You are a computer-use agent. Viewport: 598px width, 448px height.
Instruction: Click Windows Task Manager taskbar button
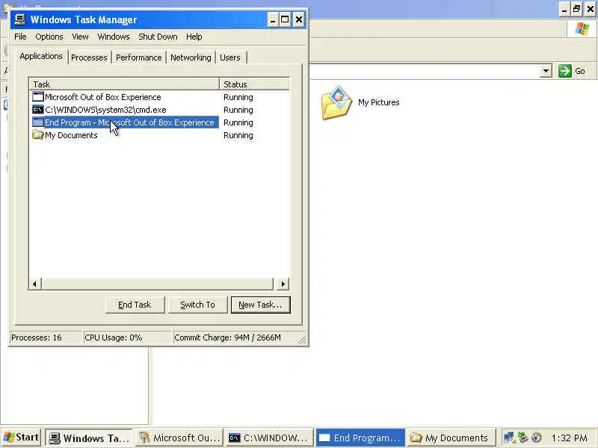coord(88,438)
